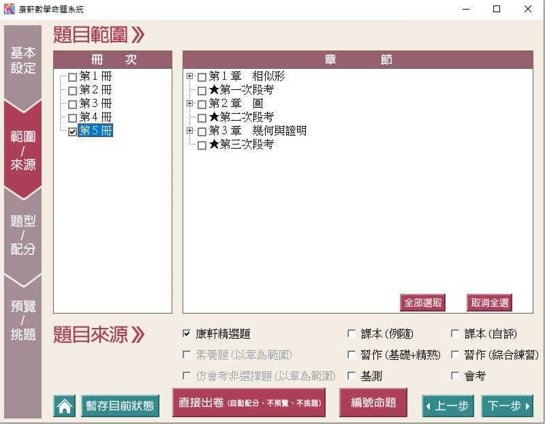This screenshot has height=424, width=545.
Task: Select 第2章 圓 row label
Action: (x=236, y=104)
